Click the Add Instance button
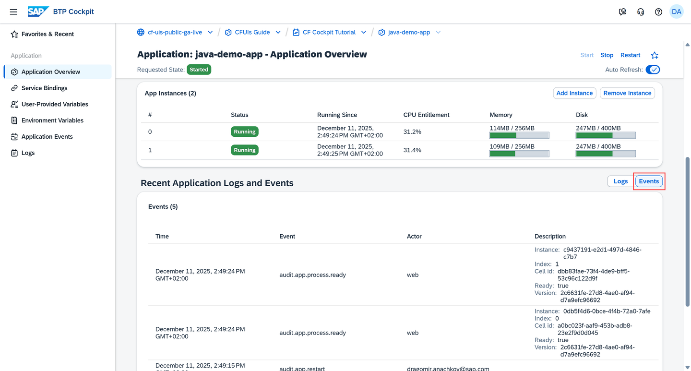Screen dimensions: 691x371 click(x=575, y=93)
